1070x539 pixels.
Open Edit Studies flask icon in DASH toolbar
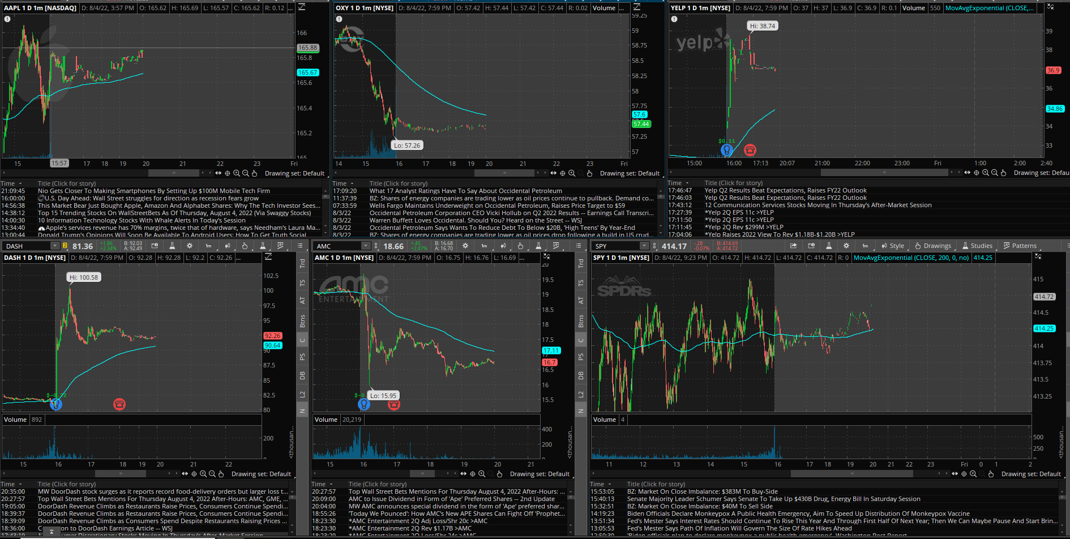(172, 246)
